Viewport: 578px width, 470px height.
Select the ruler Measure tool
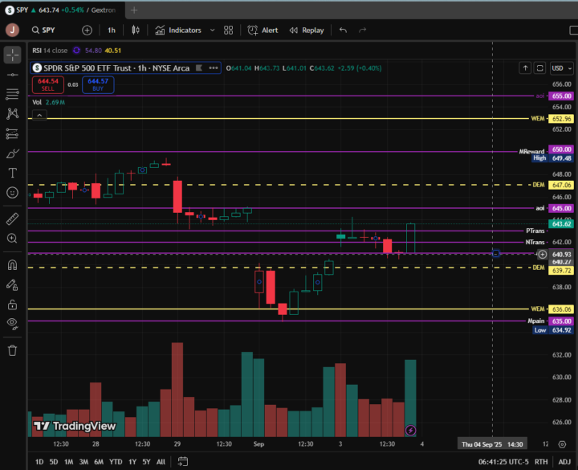[x=12, y=219]
